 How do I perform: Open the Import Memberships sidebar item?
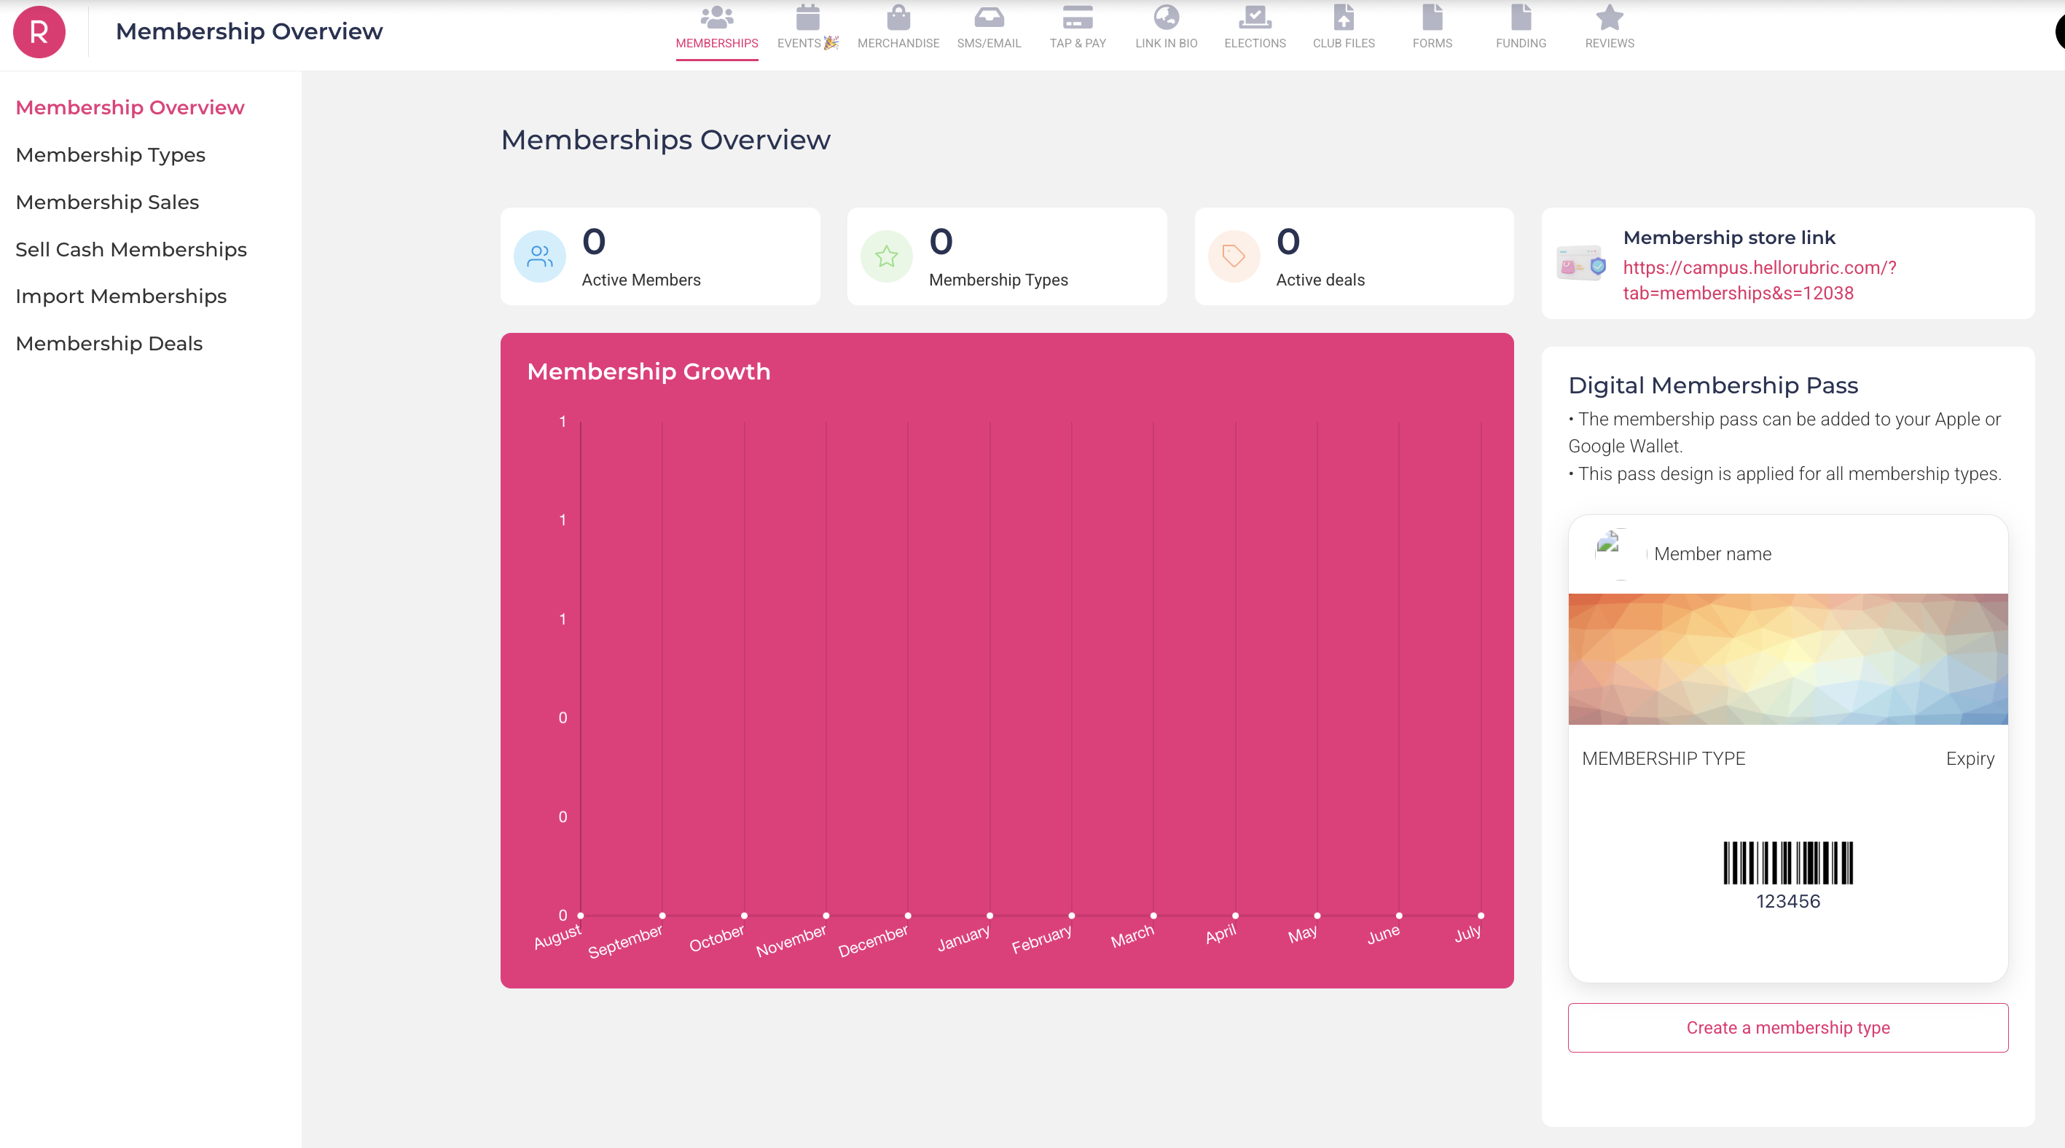(x=121, y=296)
